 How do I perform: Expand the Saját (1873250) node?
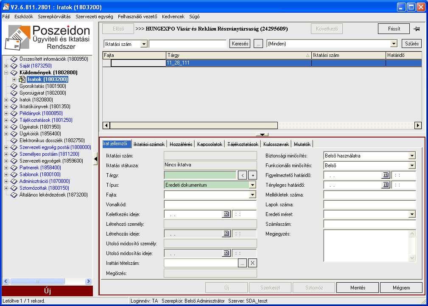coord(6,66)
